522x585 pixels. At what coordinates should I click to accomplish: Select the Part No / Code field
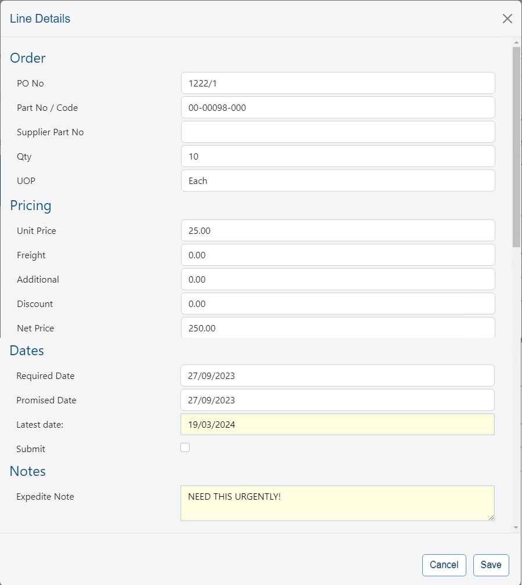[338, 107]
